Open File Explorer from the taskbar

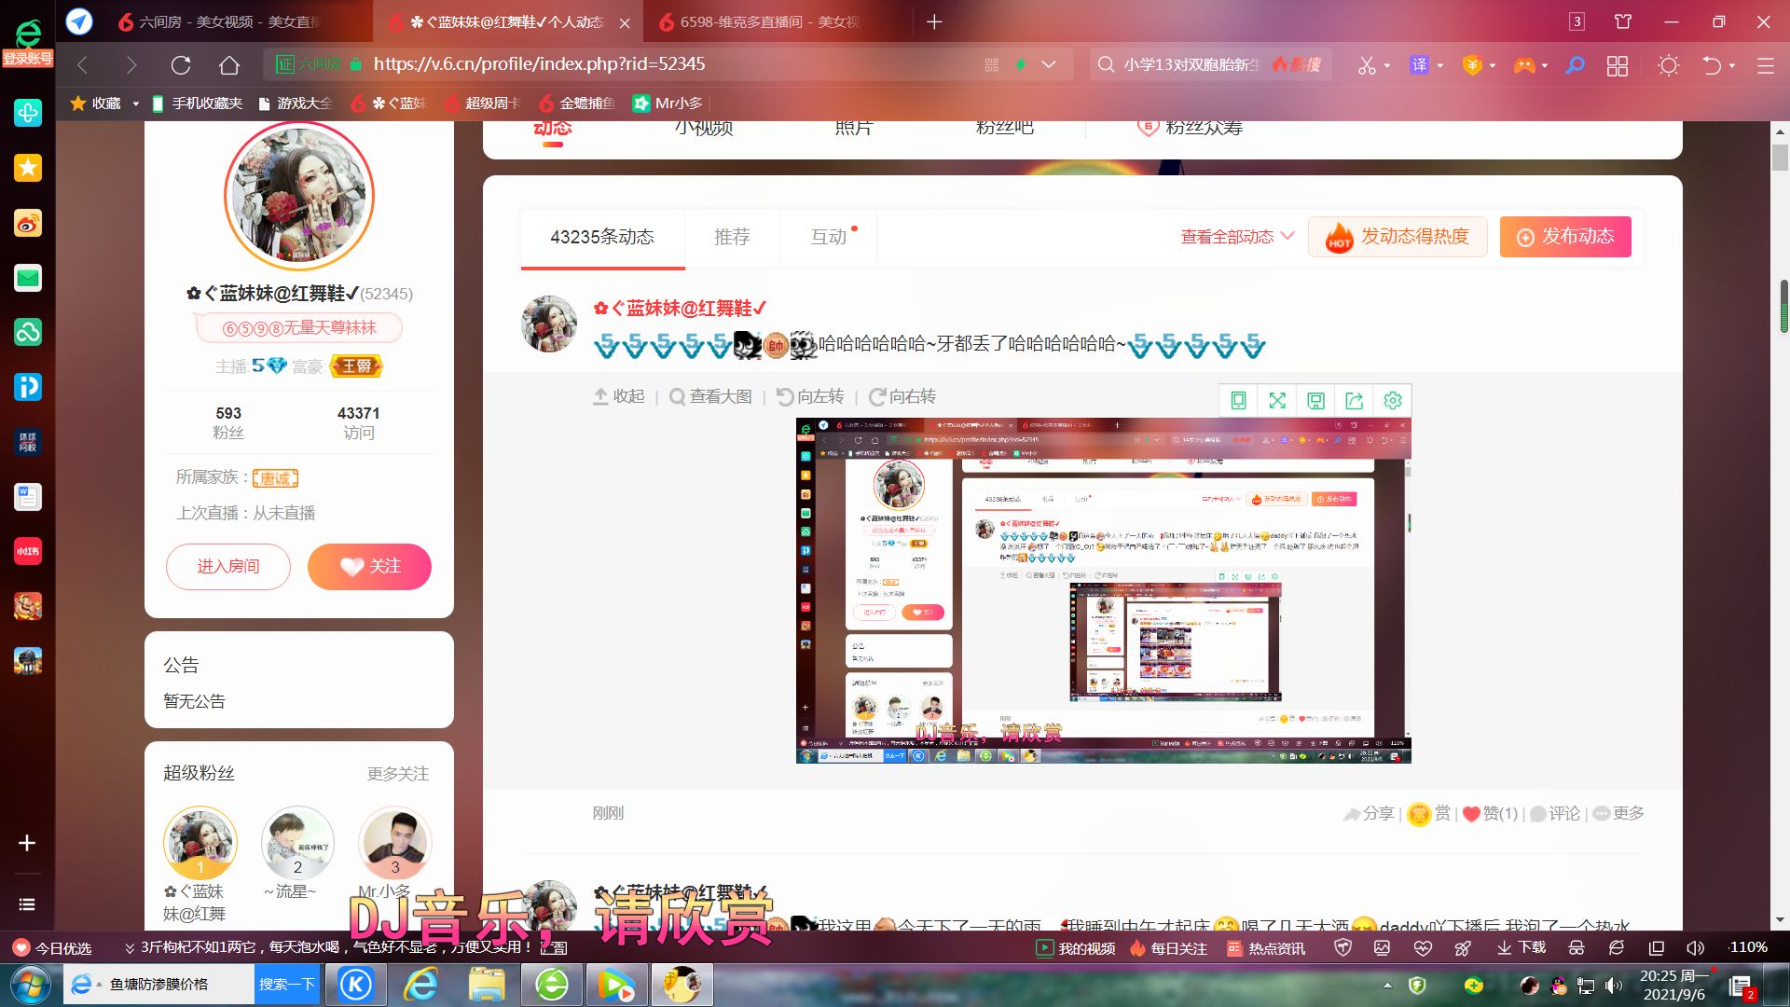tap(487, 985)
